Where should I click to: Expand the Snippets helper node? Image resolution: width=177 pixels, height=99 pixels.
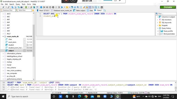click(x=157, y=25)
